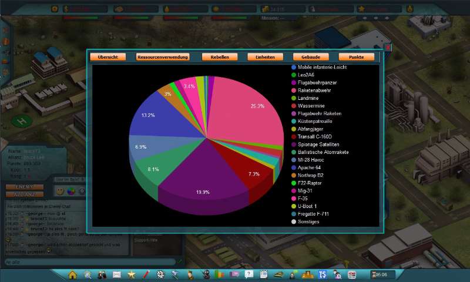Image resolution: width=470 pixels, height=282 pixels.
Task: Click the Flugabwehrpanzer legend entry
Action: [314, 82]
